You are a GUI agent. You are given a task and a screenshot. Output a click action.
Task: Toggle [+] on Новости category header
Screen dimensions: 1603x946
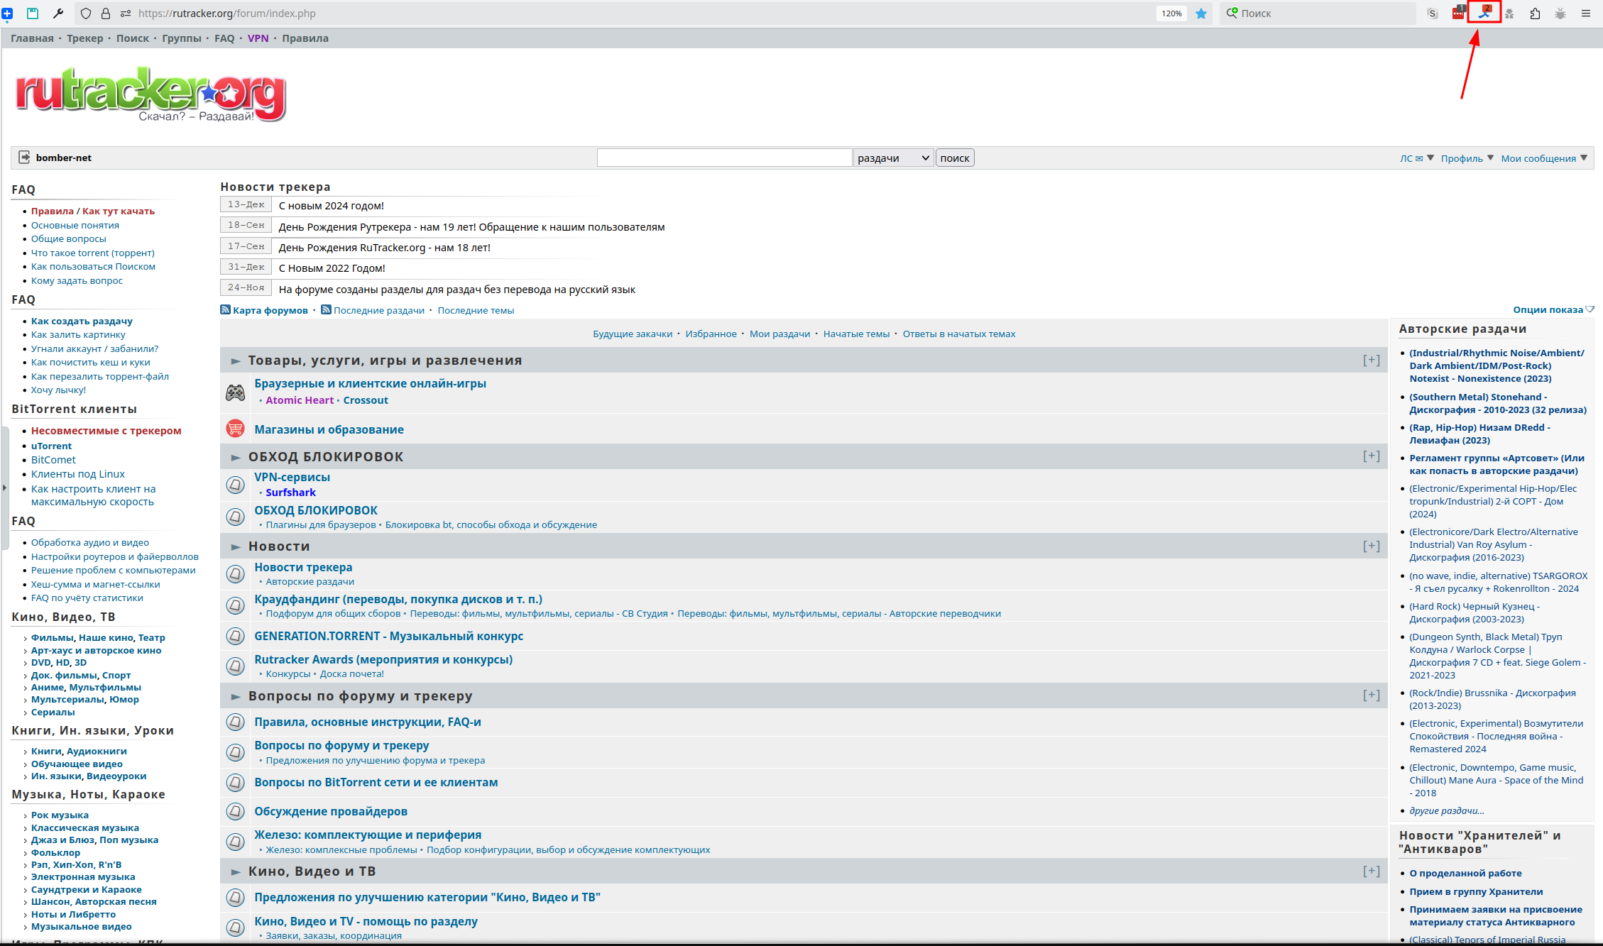[x=1371, y=546]
